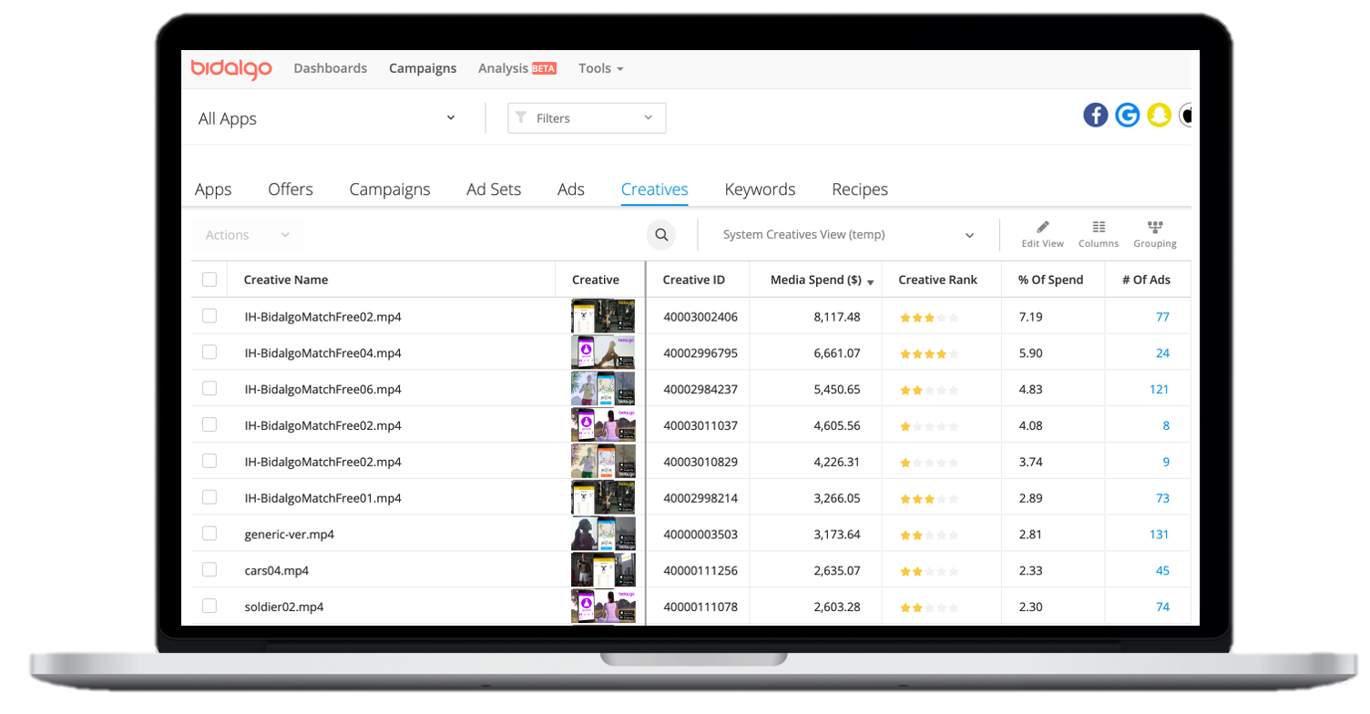Screen dimensions: 1370x714
Task: Click the search magnifier icon
Action: (x=662, y=235)
